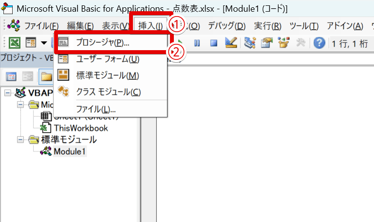Open the アドイン(A) menu
374x222 pixels.
[345, 26]
